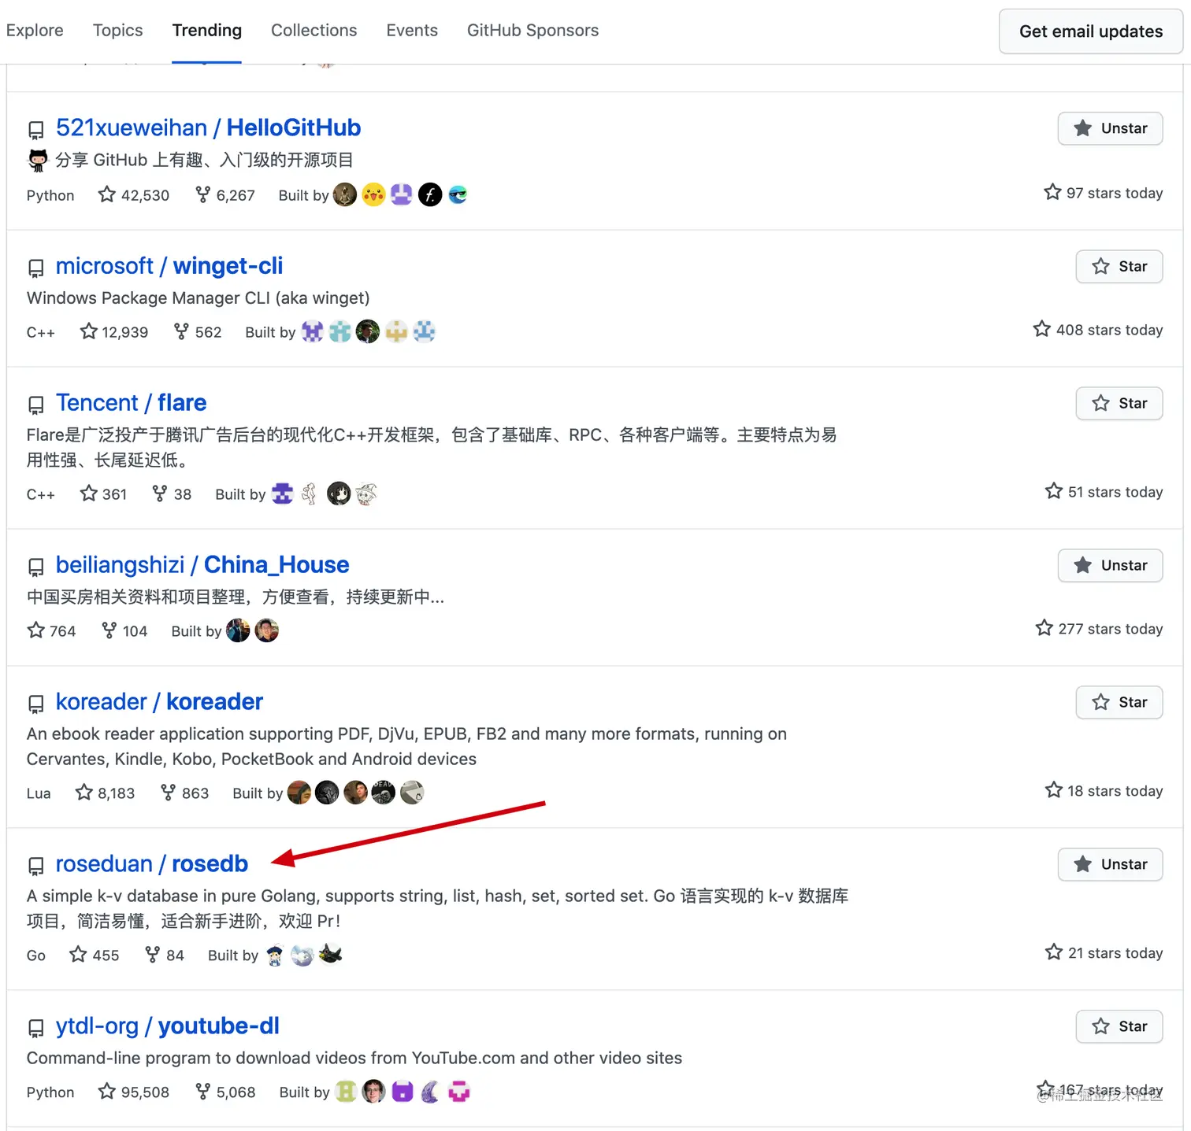Click dark photo contributor avatar of winget-cli
Image resolution: width=1191 pixels, height=1131 pixels.
368,331
